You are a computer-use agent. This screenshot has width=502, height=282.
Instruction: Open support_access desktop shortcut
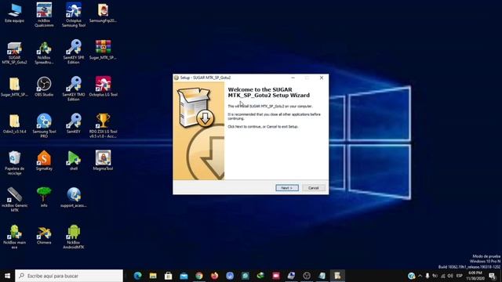coord(74,197)
